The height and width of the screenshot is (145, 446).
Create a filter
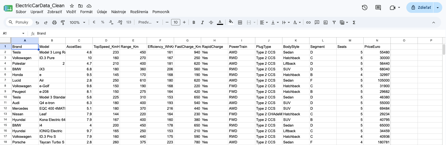[x=334, y=22]
